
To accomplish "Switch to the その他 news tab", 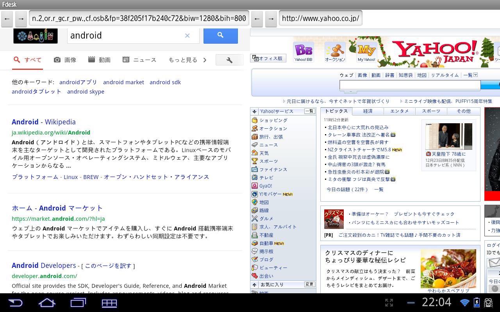I will (464, 111).
